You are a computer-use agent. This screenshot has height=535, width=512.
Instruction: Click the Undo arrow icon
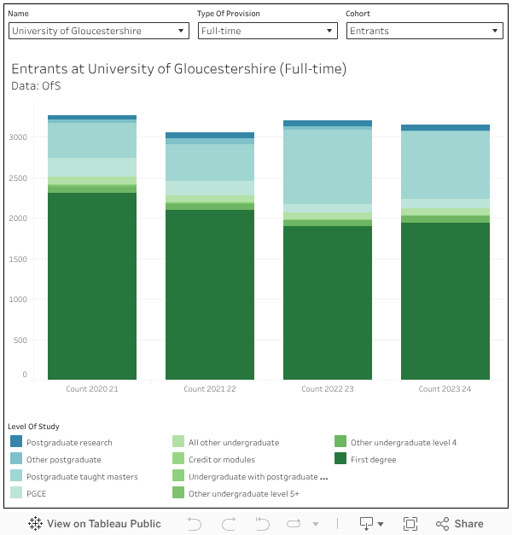pyautogui.click(x=195, y=524)
